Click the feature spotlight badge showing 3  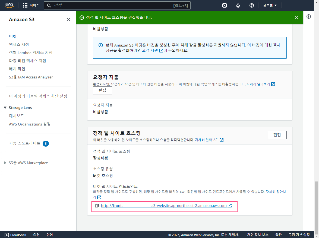point(46,144)
